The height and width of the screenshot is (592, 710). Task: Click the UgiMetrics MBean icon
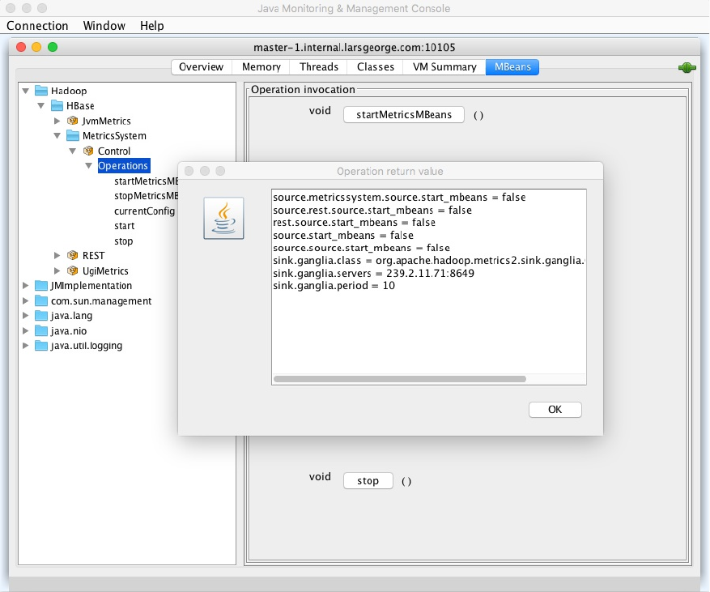coord(72,270)
